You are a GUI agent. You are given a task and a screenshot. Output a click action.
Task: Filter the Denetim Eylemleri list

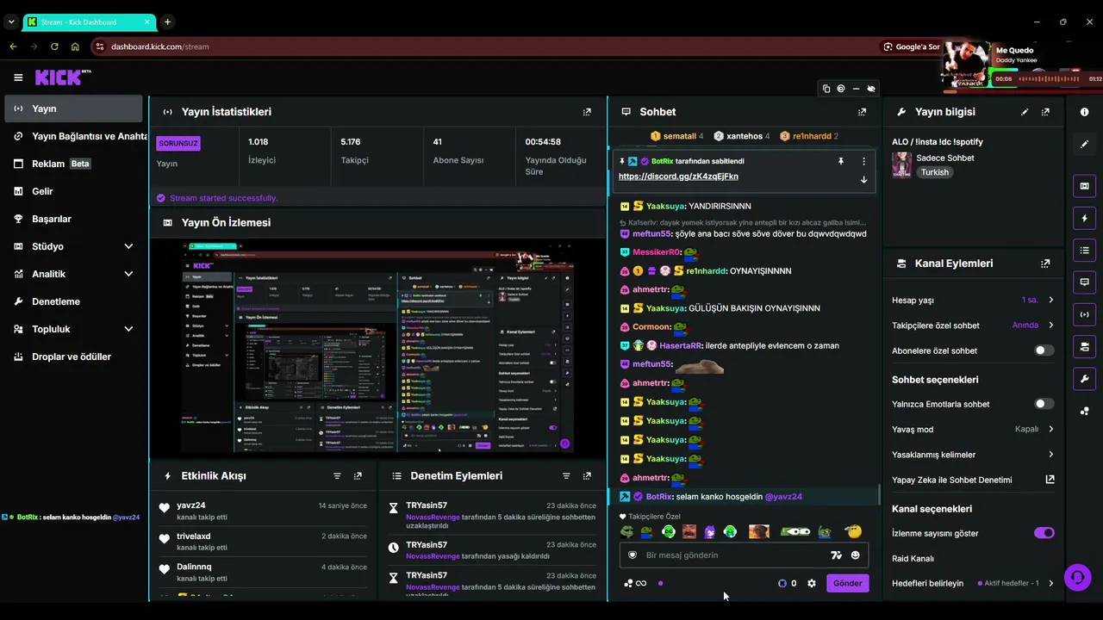(x=566, y=476)
